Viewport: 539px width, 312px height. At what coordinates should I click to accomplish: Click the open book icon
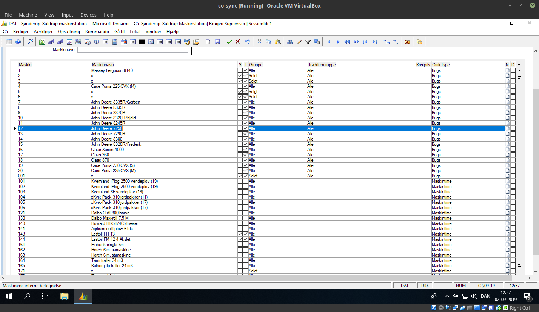tap(96, 42)
